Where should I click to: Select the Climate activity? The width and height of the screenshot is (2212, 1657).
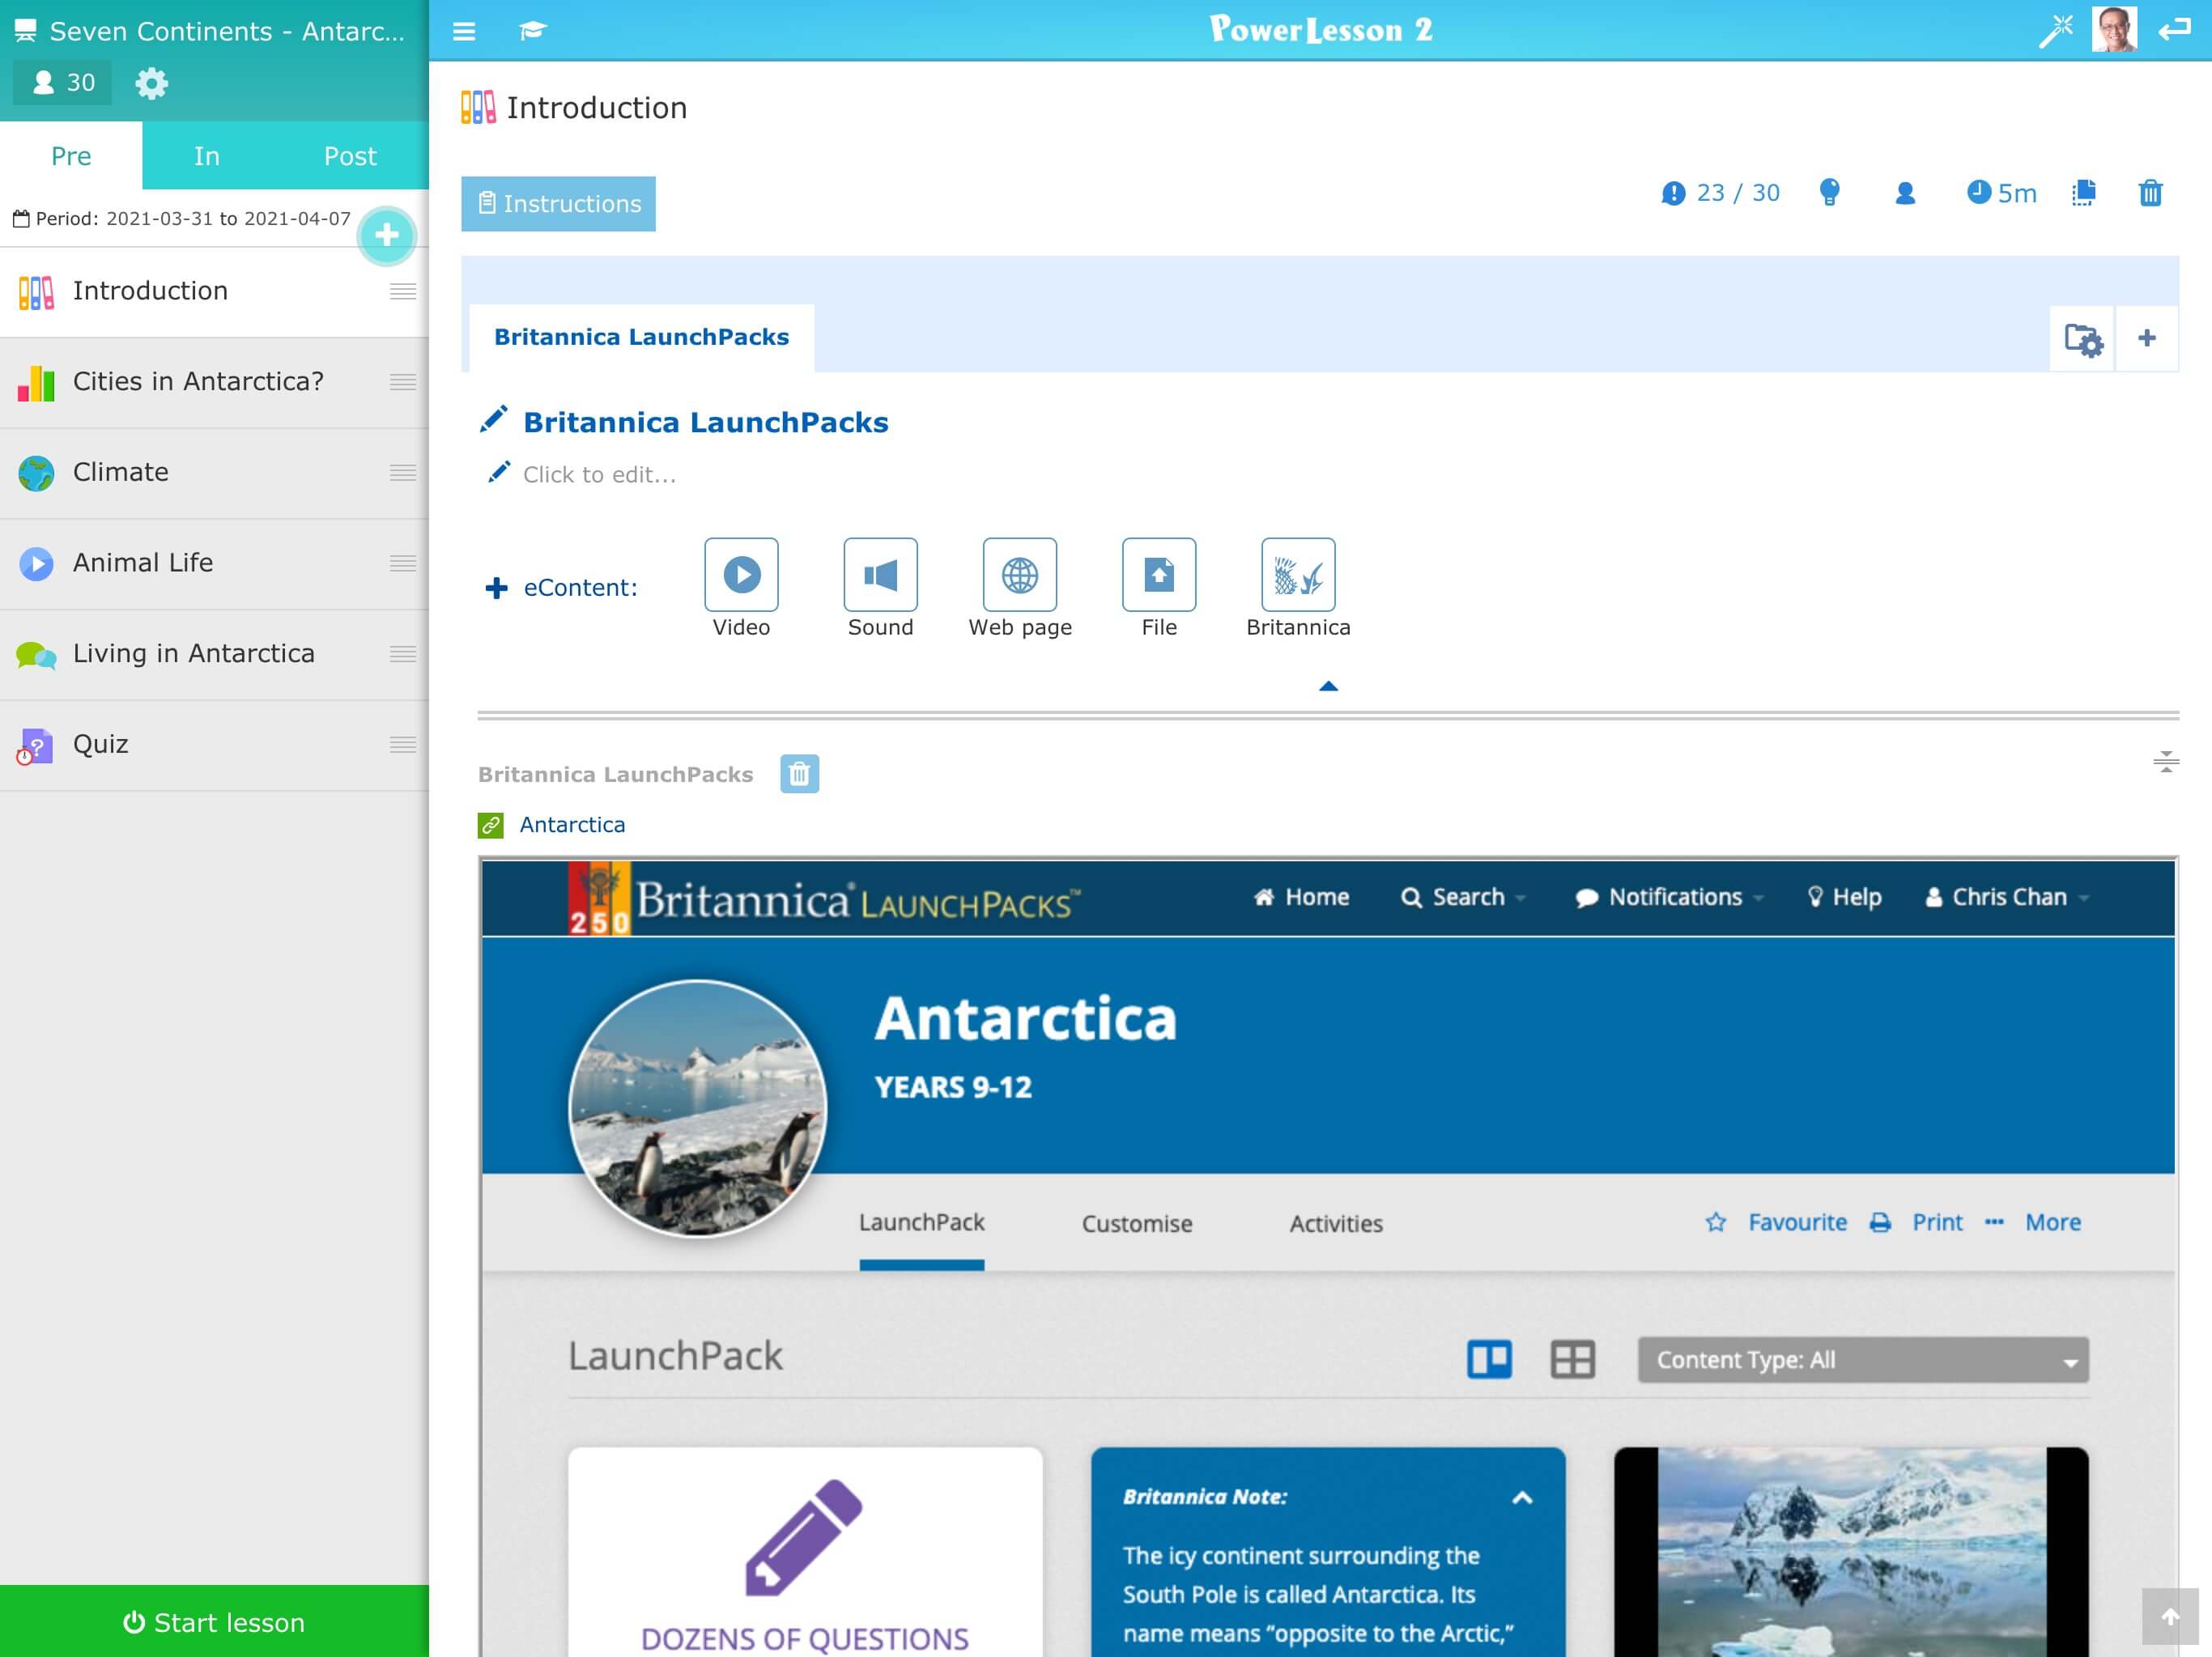[214, 473]
